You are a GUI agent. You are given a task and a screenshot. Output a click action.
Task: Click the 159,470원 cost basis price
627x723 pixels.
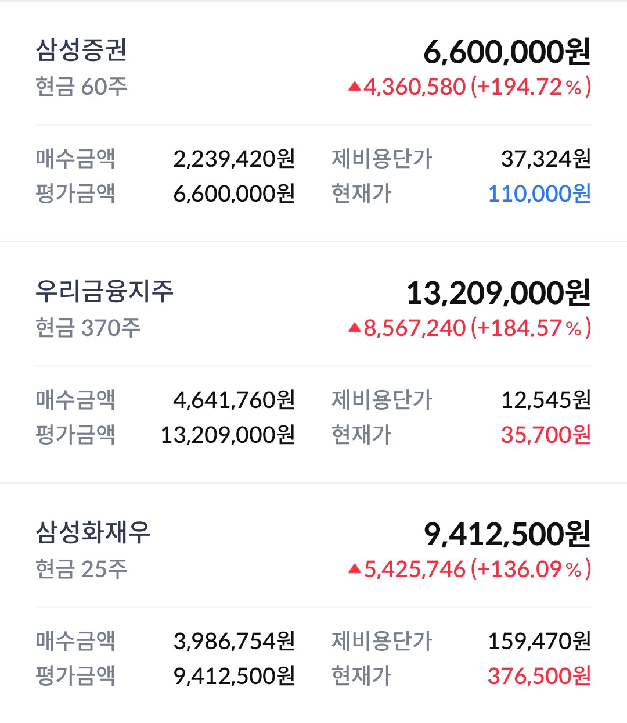click(539, 641)
